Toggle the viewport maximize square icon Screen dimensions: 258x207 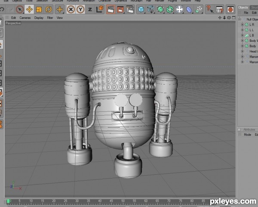(233, 18)
